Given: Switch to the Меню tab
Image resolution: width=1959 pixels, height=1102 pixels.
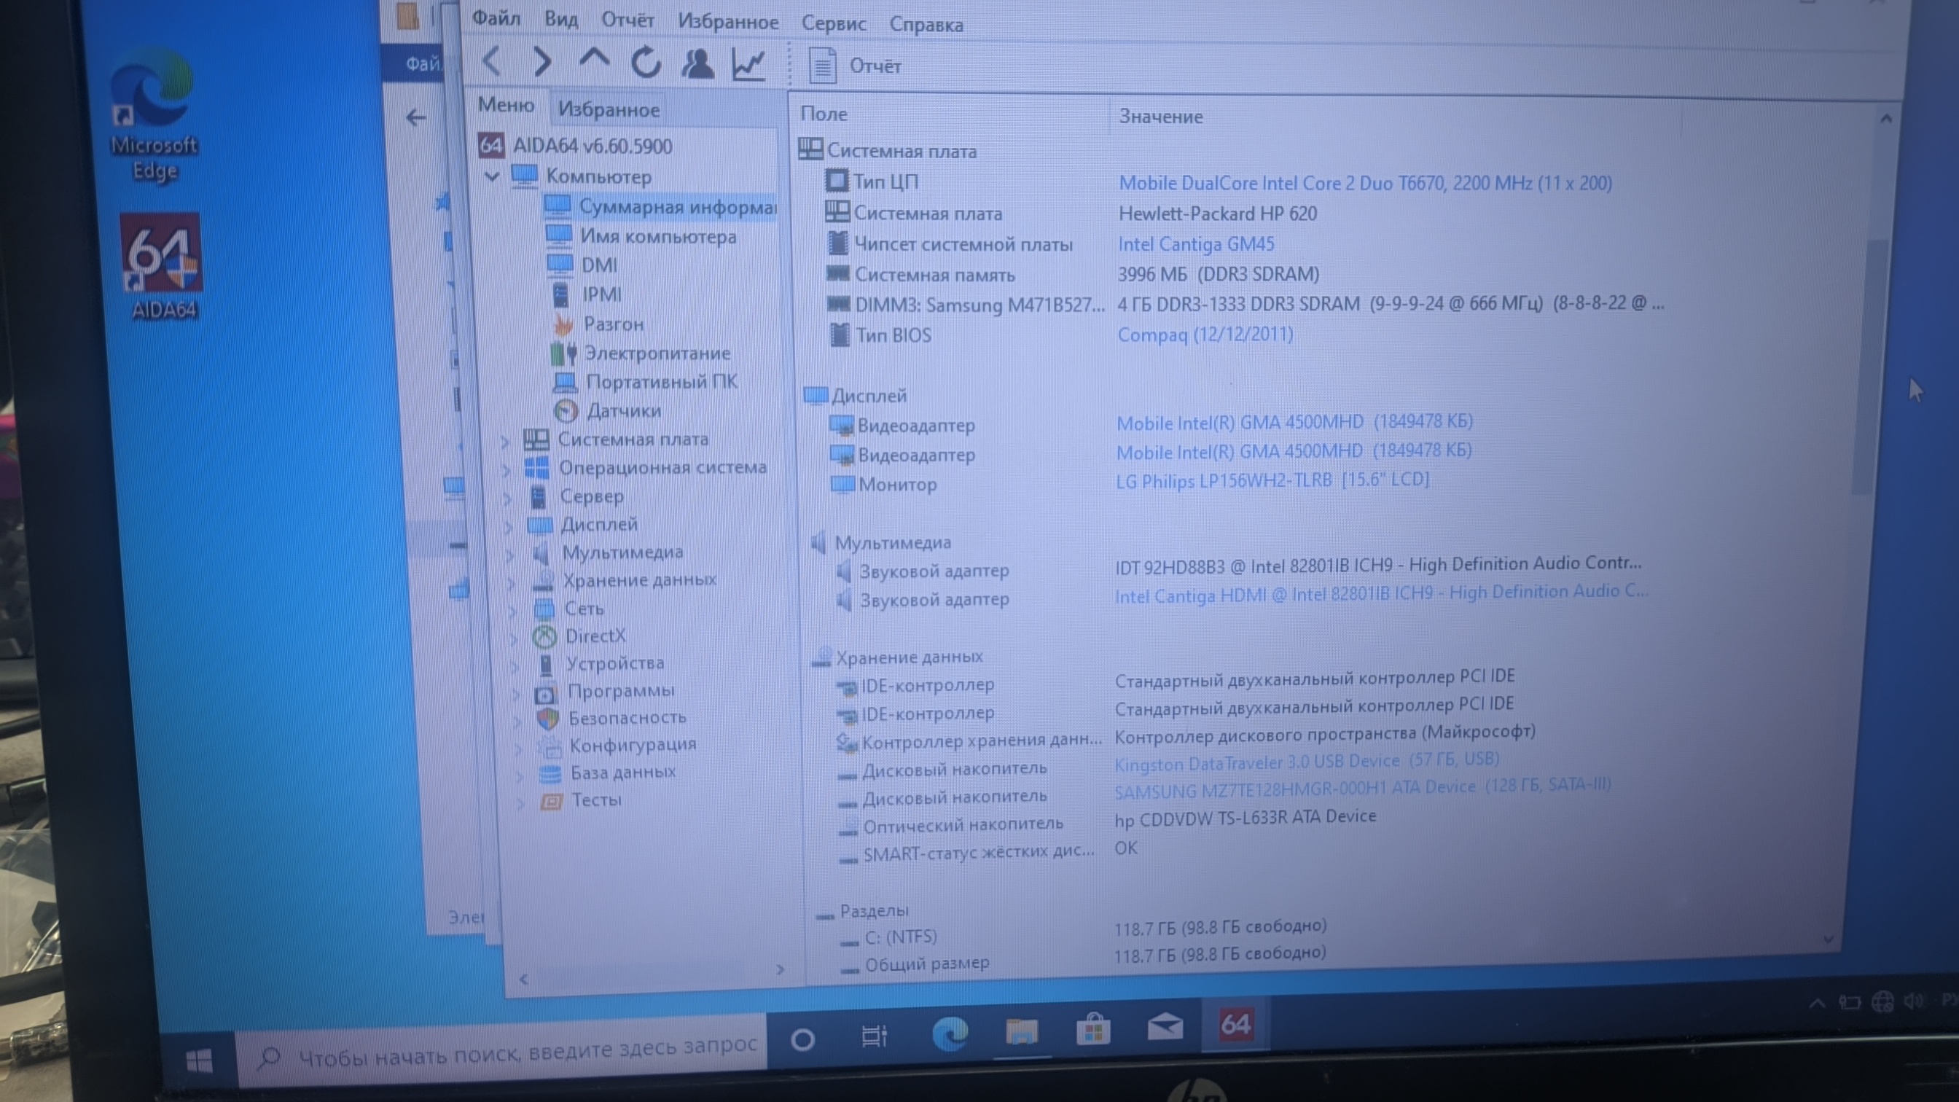Looking at the screenshot, I should (506, 105).
